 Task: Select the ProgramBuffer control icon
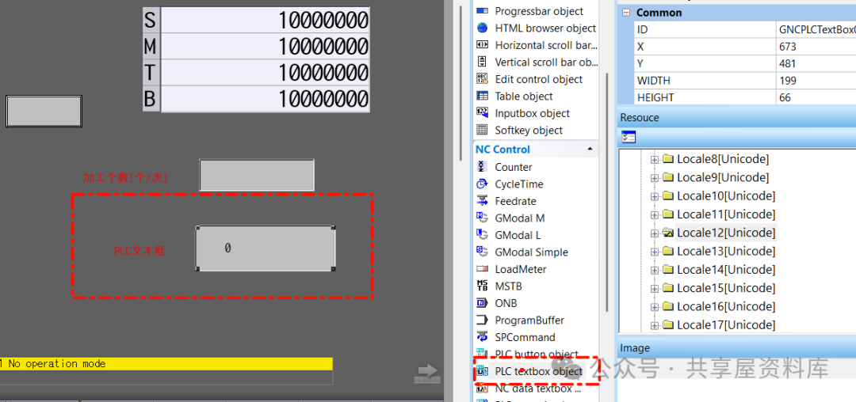click(482, 320)
